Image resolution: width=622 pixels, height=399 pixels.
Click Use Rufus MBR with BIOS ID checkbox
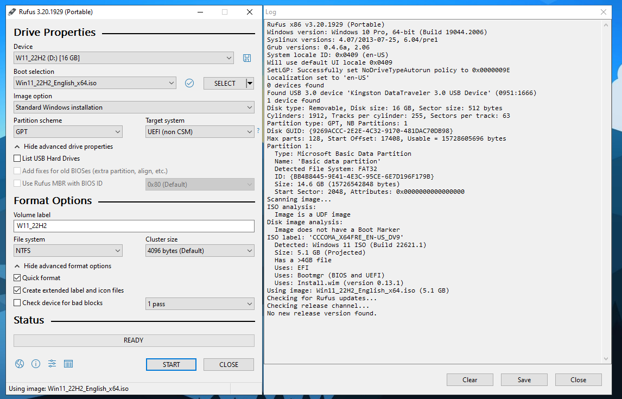pyautogui.click(x=17, y=183)
